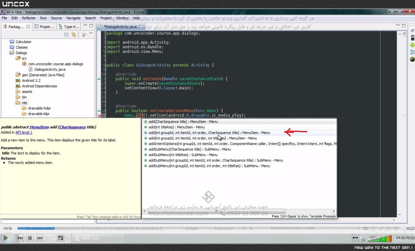Image resolution: width=415 pixels, height=251 pixels.
Task: Toggle Link with Editor arrows icon
Action: pyautogui.click(x=74, y=35)
